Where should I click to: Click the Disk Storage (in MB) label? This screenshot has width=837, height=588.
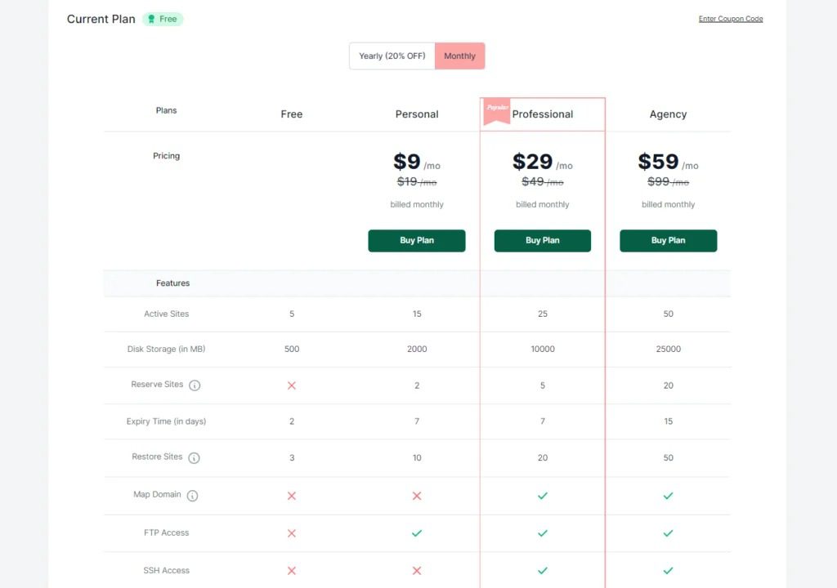click(x=166, y=349)
